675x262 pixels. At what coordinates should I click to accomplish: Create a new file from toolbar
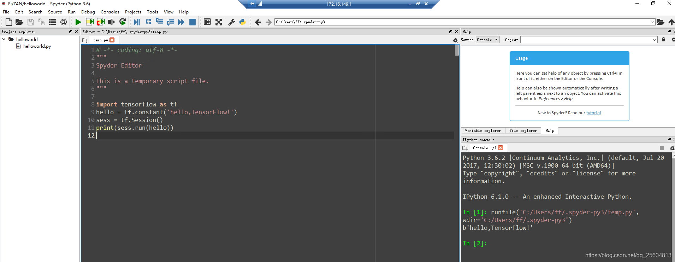click(x=9, y=22)
